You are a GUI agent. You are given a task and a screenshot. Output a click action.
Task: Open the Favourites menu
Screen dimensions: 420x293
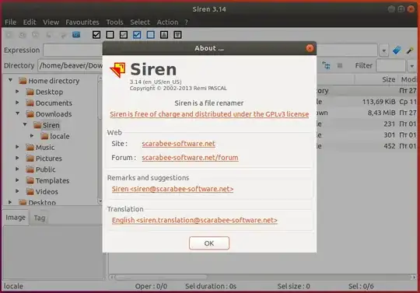(82, 22)
